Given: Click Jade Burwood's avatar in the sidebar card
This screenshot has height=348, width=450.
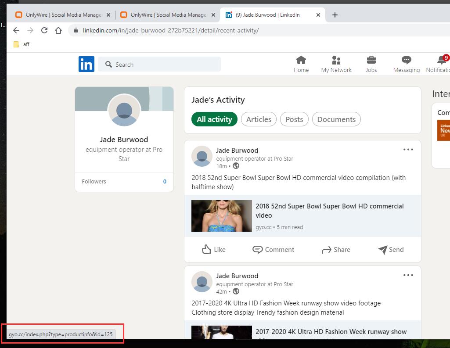Looking at the screenshot, I should click(124, 111).
